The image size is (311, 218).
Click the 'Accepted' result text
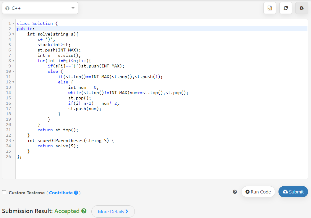(67, 211)
